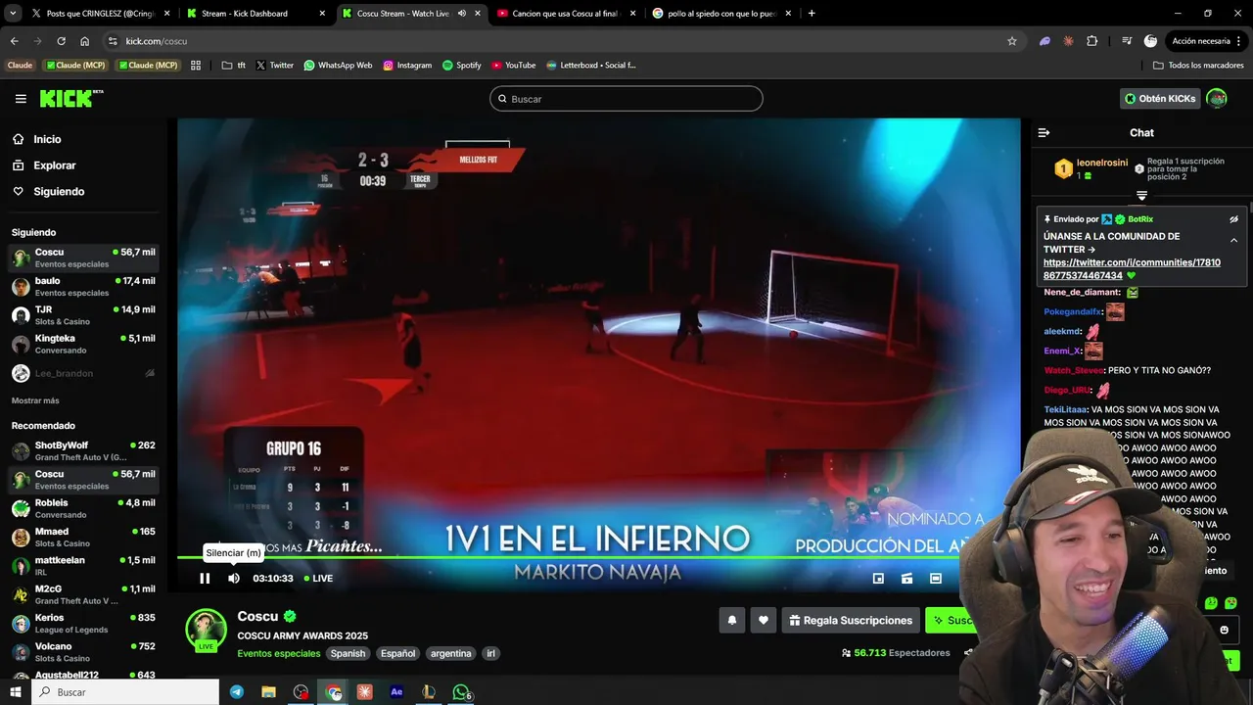1253x705 pixels.
Task: Go to the browser home page
Action: coord(85,41)
